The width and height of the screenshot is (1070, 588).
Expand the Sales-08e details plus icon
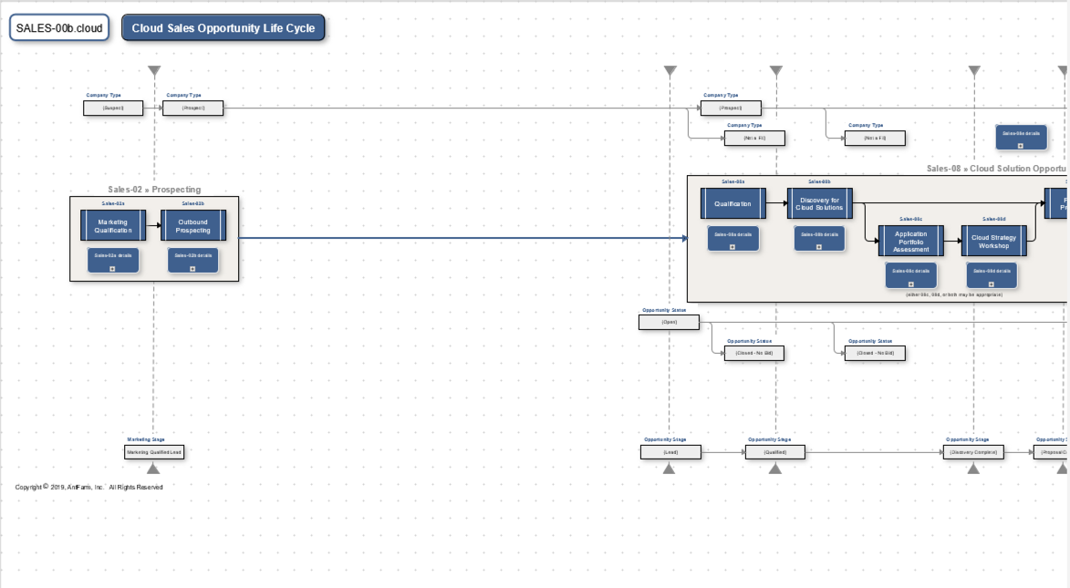click(x=1021, y=146)
